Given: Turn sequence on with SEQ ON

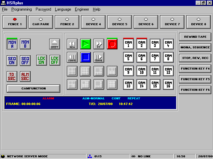Looking at the screenshot, I should (12, 60).
